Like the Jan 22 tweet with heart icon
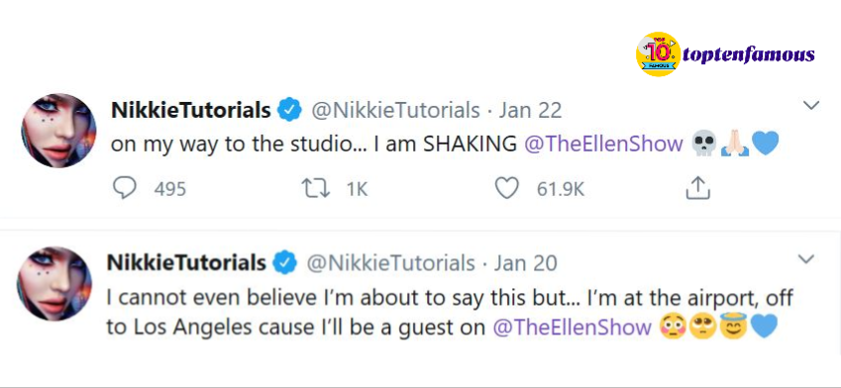Image resolution: width=841 pixels, height=388 pixels. point(506,188)
